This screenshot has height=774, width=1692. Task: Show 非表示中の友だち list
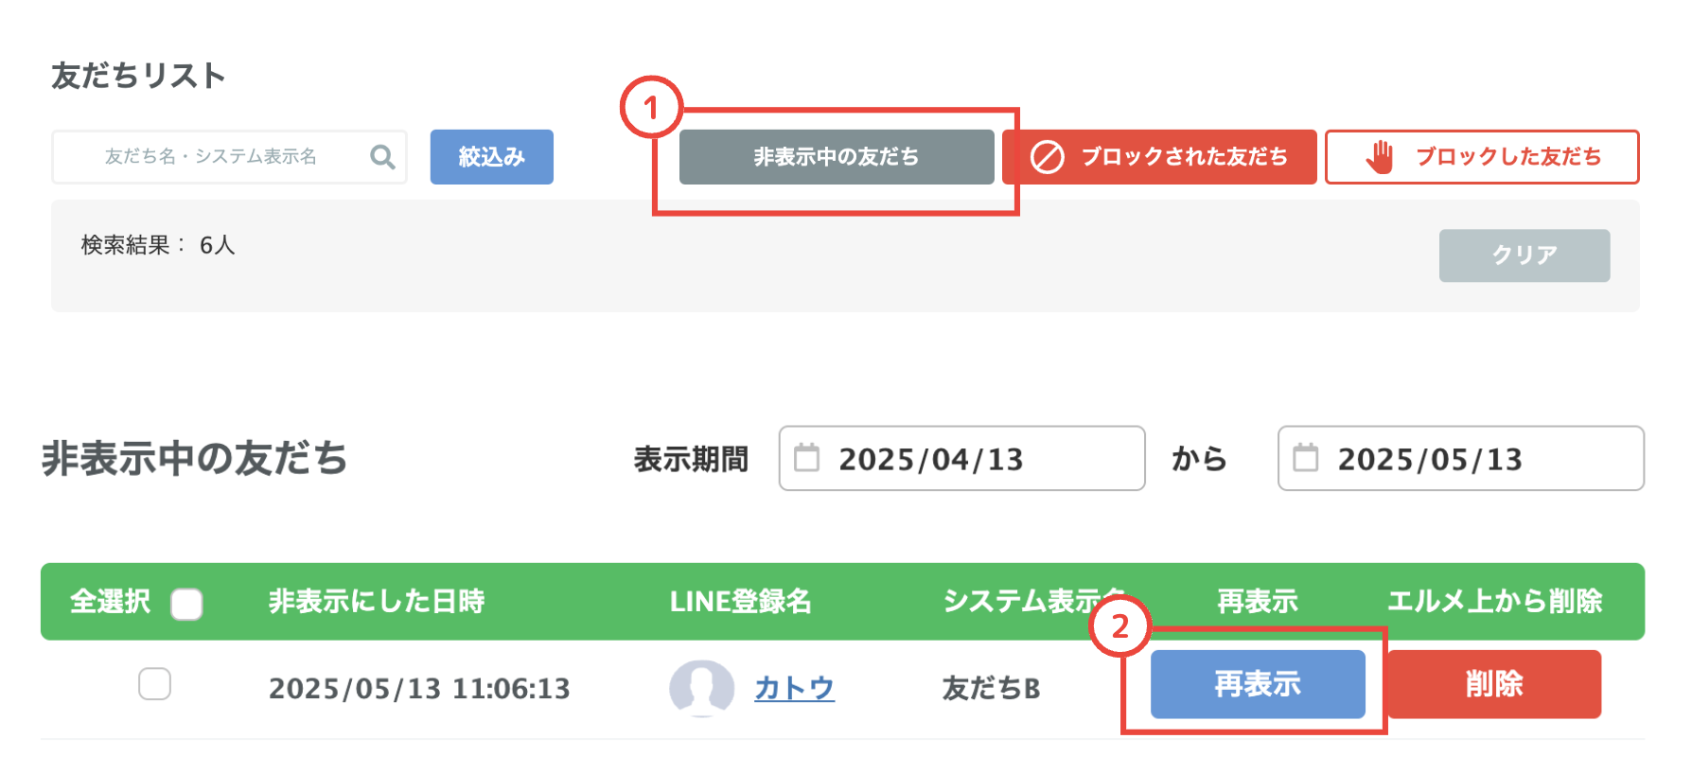pos(837,157)
